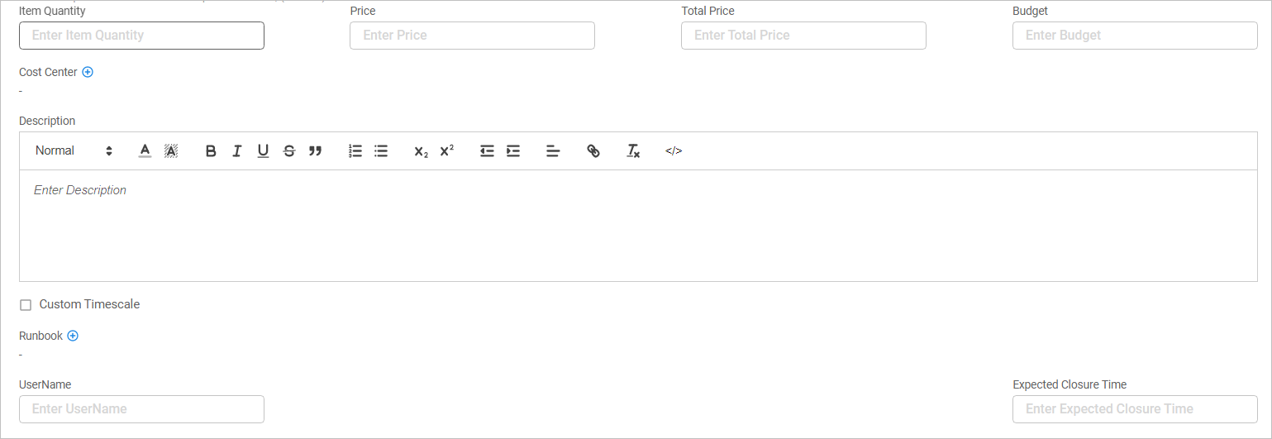Screen dimensions: 1272x439
Task: Insert a hyperlink in Description
Action: coord(593,151)
